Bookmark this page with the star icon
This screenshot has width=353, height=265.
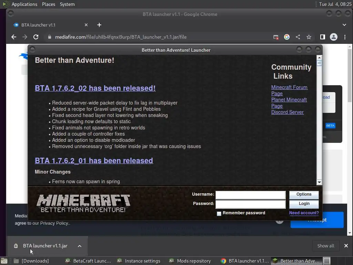309,37
